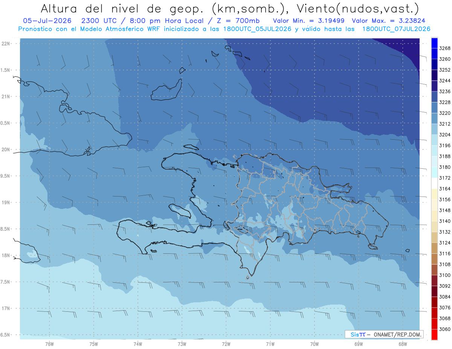Image resolution: width=452 pixels, height=349 pixels.
Task: Click the white legend swatch between 3172 and 3164
Action: coord(434,183)
